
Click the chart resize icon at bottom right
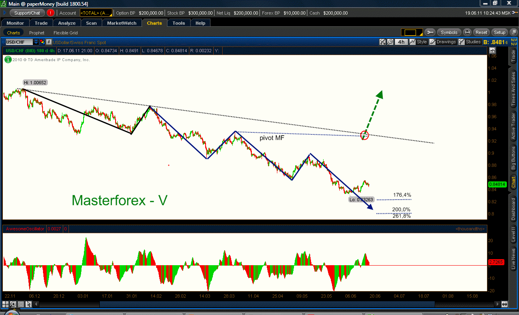(x=504, y=304)
